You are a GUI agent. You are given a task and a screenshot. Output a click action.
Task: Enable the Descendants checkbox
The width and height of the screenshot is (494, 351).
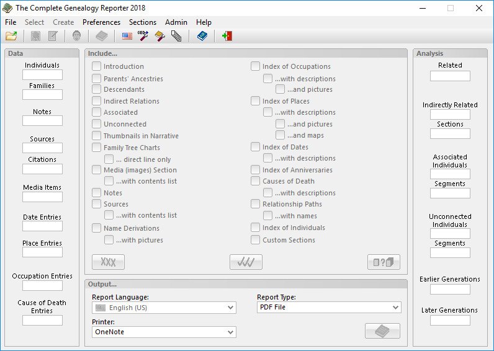coord(96,89)
